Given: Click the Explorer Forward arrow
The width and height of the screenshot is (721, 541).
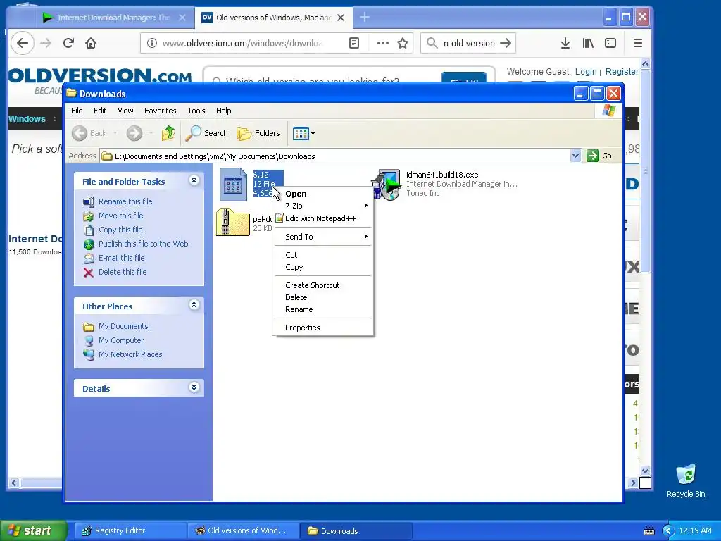Looking at the screenshot, I should (x=134, y=133).
